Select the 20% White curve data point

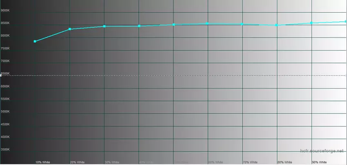[x=70, y=29]
